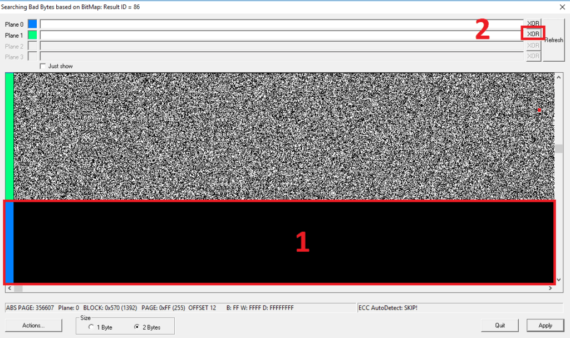Image resolution: width=570 pixels, height=338 pixels.
Task: Click the horizontal scrollbar right arrow
Action: (x=551, y=289)
